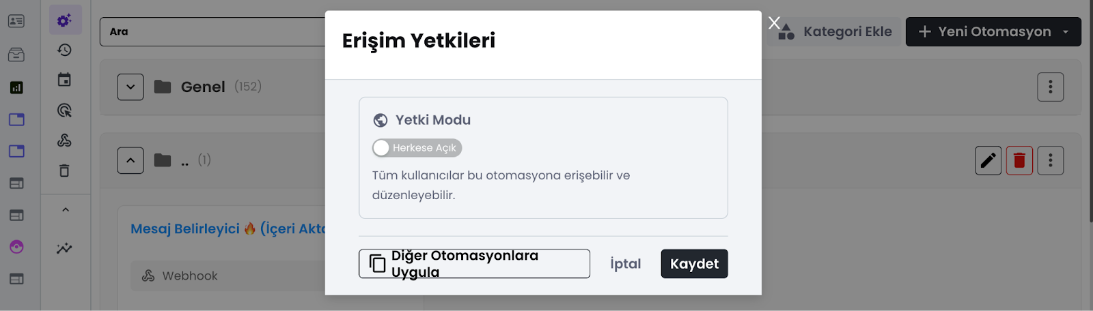Image resolution: width=1093 pixels, height=311 pixels.
Task: Click the İptal button
Action: [x=625, y=264]
